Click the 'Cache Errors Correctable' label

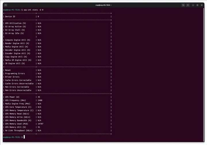tap(18, 80)
